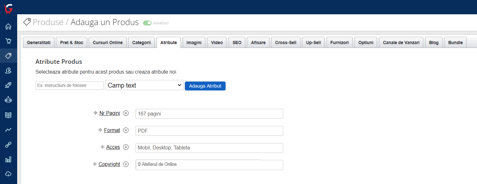This screenshot has height=184, width=477.
Task: Open the Home dashboard icon in sidebar
Action: coord(8,27)
